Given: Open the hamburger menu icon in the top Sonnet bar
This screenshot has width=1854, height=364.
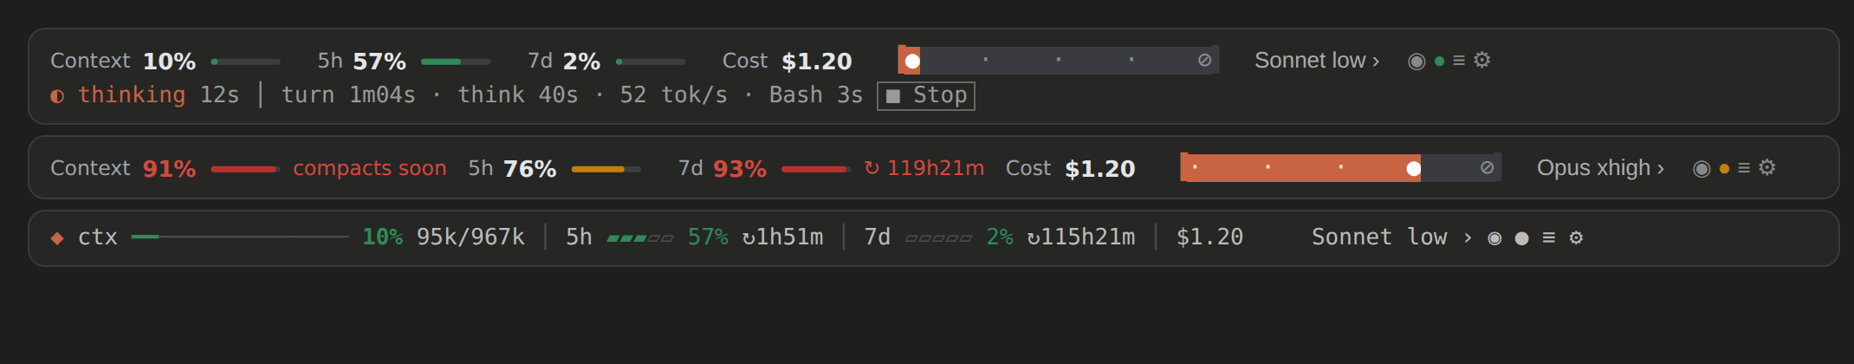Looking at the screenshot, I should 1459,61.
